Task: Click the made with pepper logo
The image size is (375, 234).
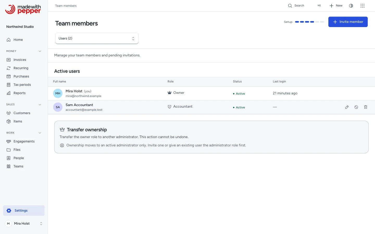Action: (23, 9)
